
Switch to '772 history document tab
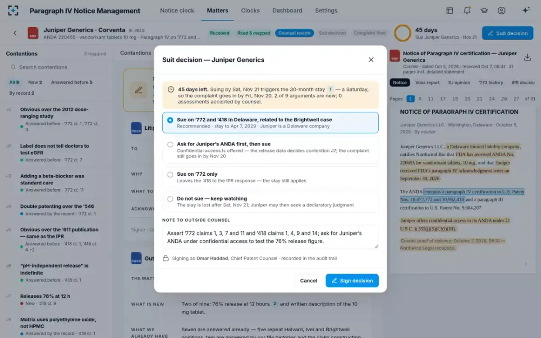pyautogui.click(x=491, y=82)
